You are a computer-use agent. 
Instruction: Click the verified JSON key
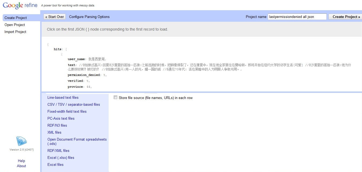75,81
